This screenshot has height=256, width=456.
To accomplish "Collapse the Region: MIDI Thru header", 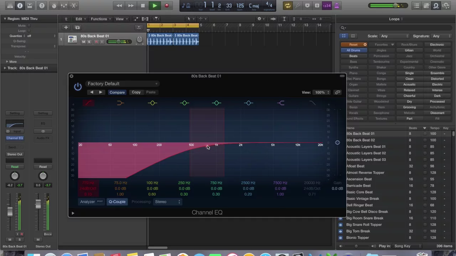I will pyautogui.click(x=5, y=18).
